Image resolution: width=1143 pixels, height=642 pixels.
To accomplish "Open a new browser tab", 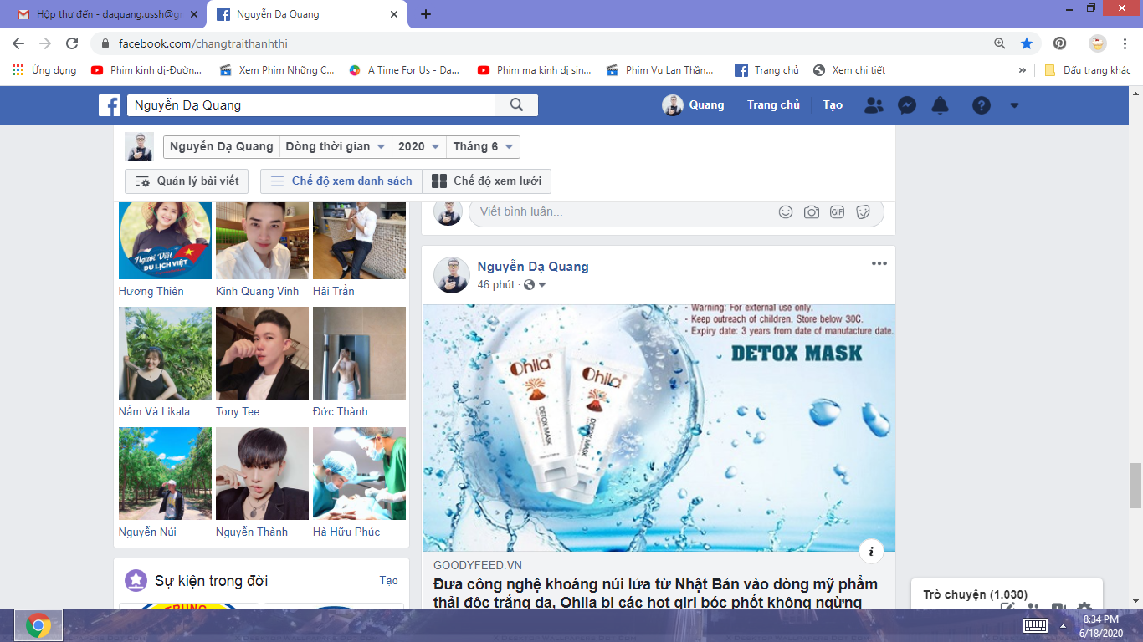I will (426, 14).
